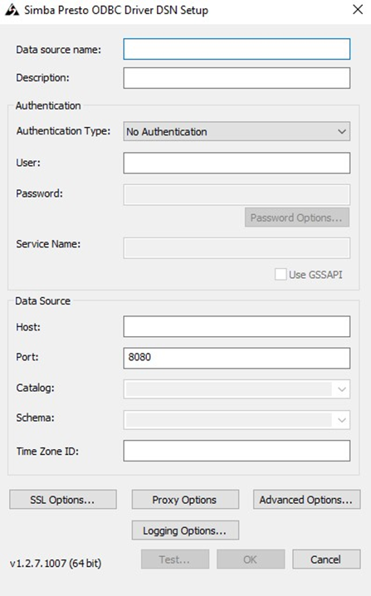Click into the Description field

pyautogui.click(x=237, y=78)
